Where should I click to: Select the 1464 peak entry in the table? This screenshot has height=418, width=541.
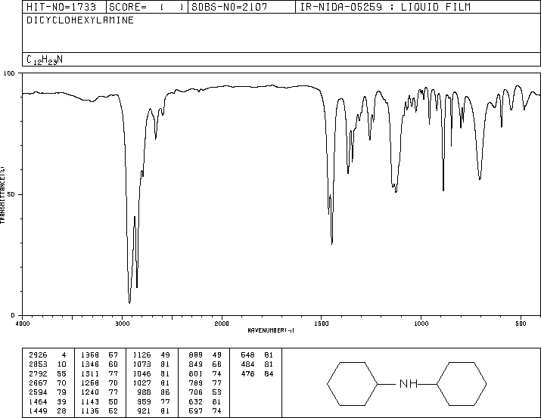[48, 401]
